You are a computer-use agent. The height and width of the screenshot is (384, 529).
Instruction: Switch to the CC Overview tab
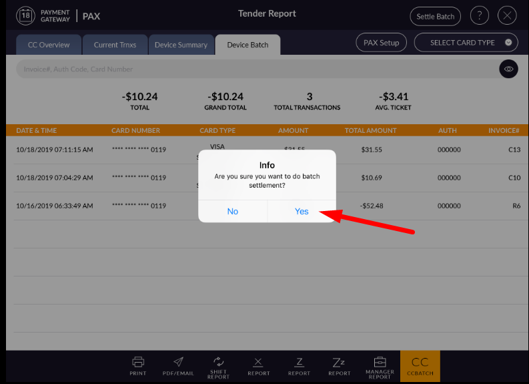click(45, 45)
